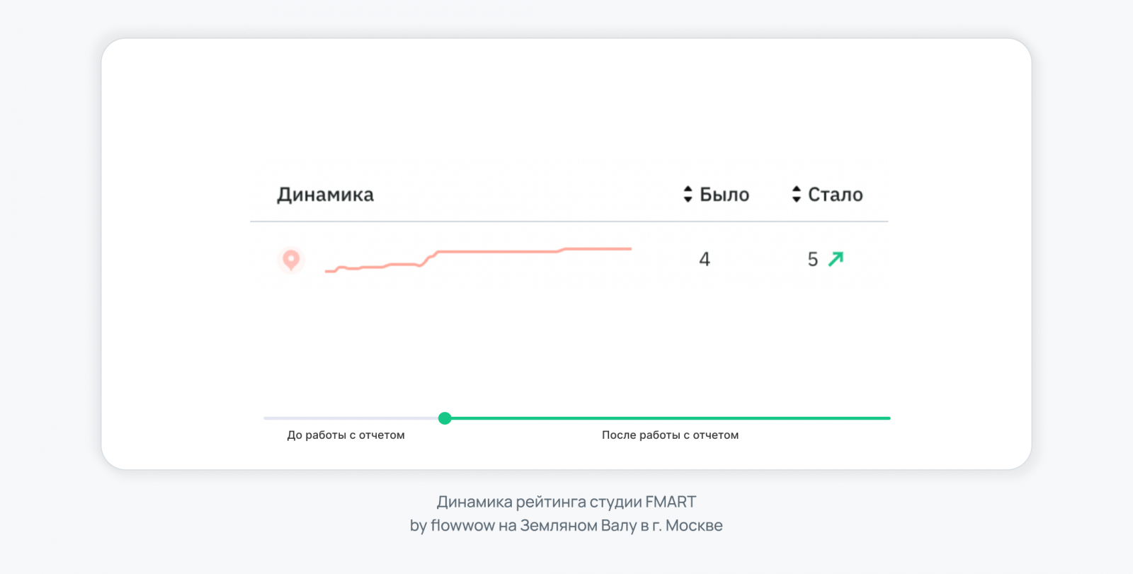Select the 'До работы с отчетом' label
1133x574 pixels.
tap(346, 435)
